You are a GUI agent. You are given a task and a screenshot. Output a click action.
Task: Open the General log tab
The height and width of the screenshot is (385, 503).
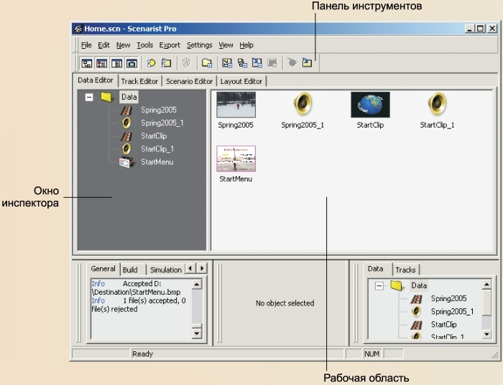[103, 269]
